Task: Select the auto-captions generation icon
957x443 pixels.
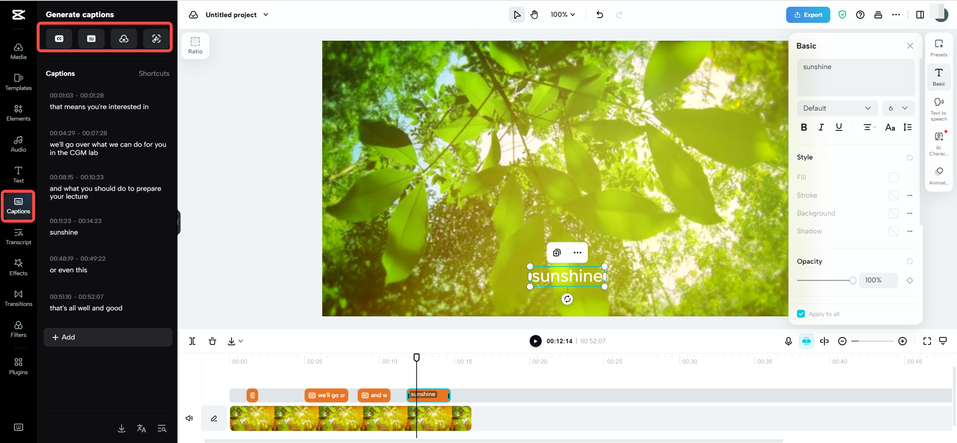Action: tap(59, 38)
